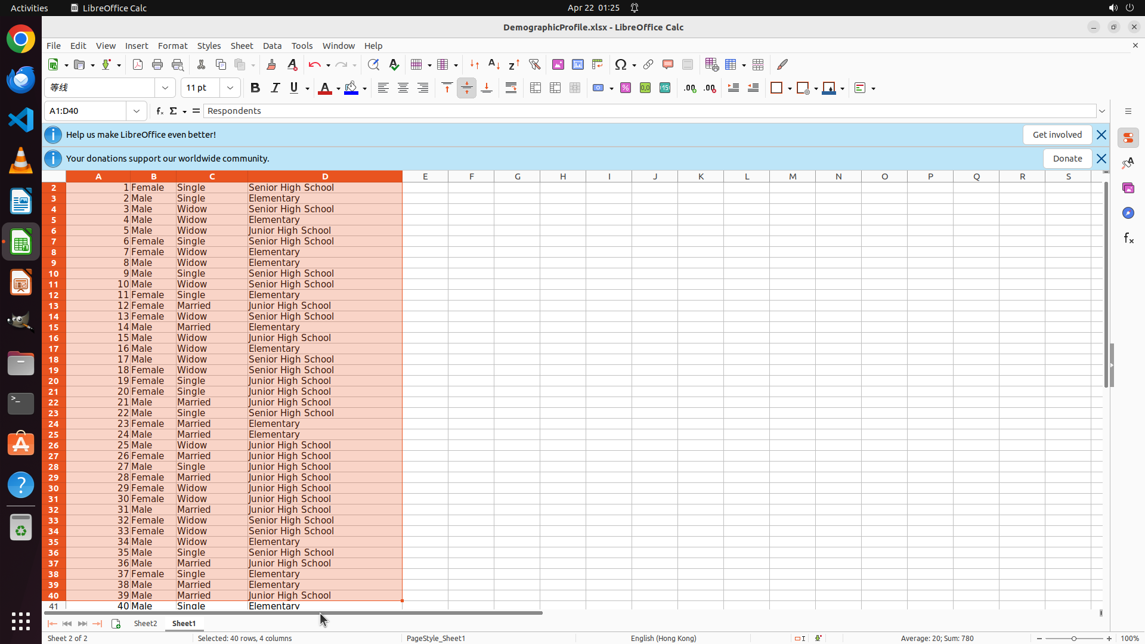The height and width of the screenshot is (644, 1145).
Task: Expand the font size dropdown
Action: click(230, 88)
